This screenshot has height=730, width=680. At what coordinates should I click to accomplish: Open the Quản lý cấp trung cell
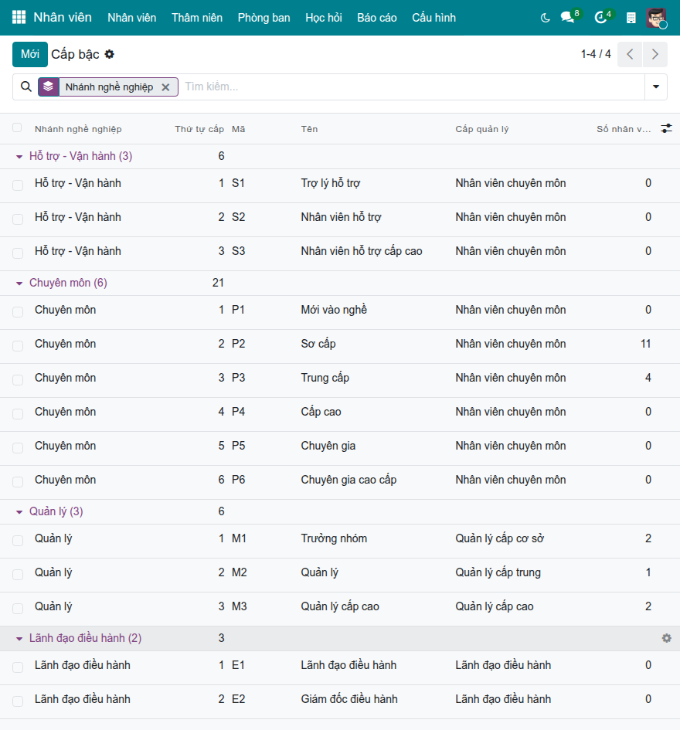click(498, 572)
